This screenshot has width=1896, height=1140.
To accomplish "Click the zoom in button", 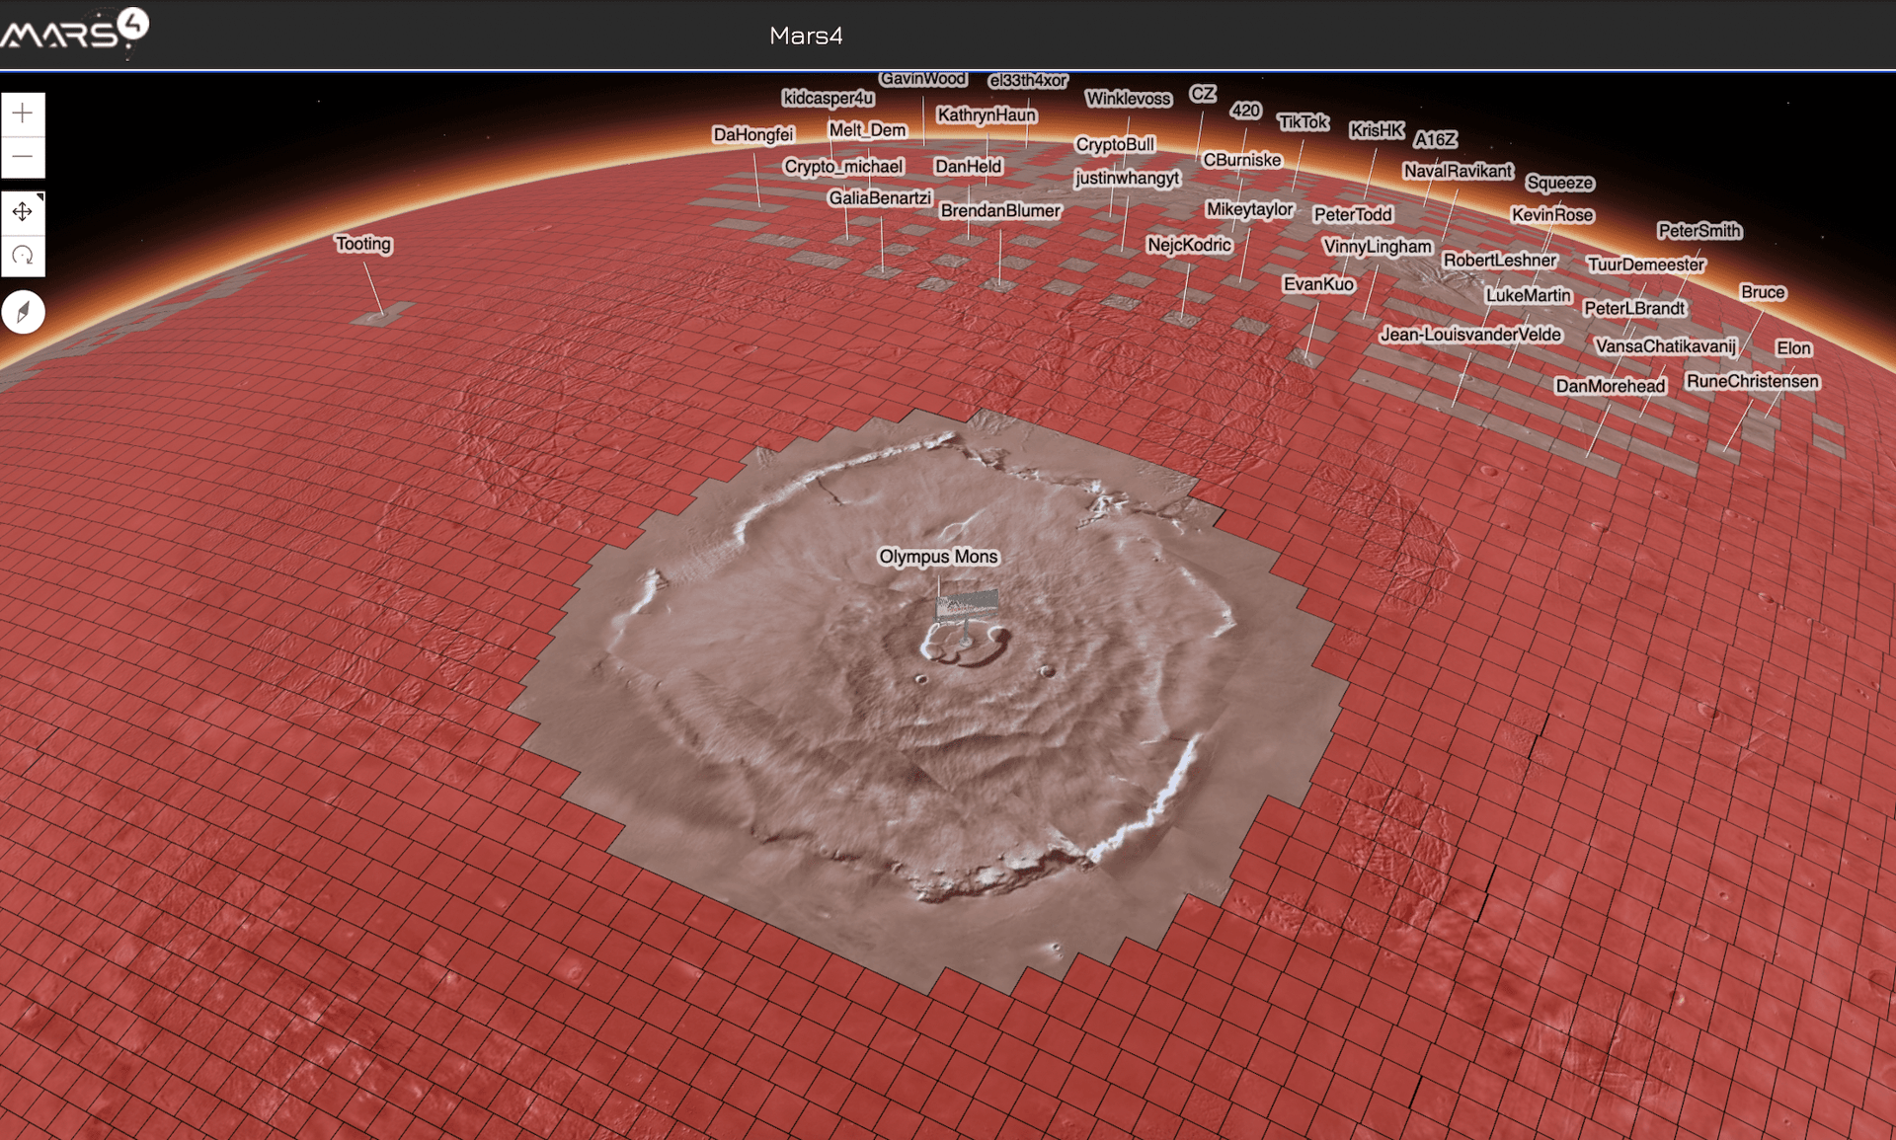I will click(23, 113).
